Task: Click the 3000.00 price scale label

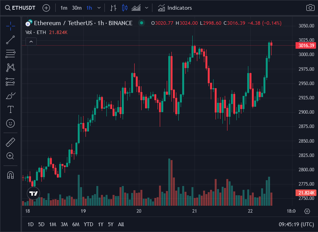Action: 306,55
